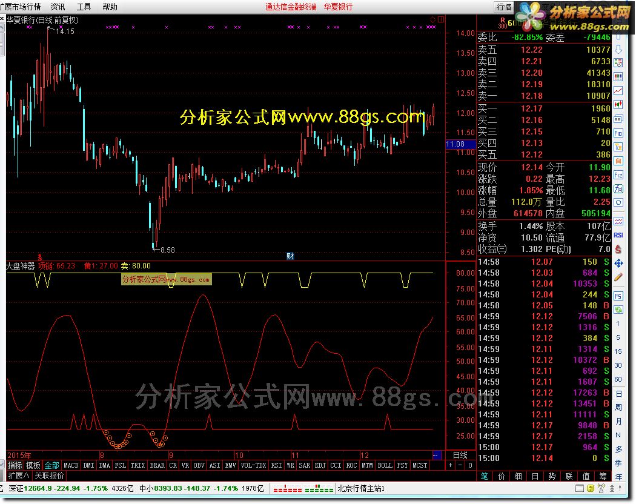Open the 帮助 menu

click(x=110, y=7)
